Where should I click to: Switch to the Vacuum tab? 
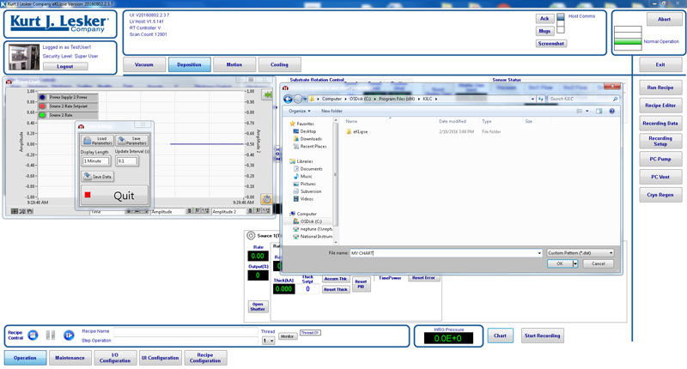(x=144, y=64)
